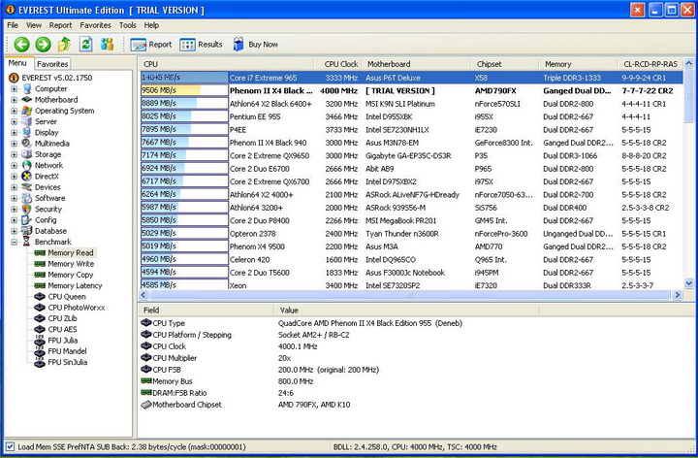Open the Help menu
Image resolution: width=698 pixels, height=458 pixels.
point(151,25)
